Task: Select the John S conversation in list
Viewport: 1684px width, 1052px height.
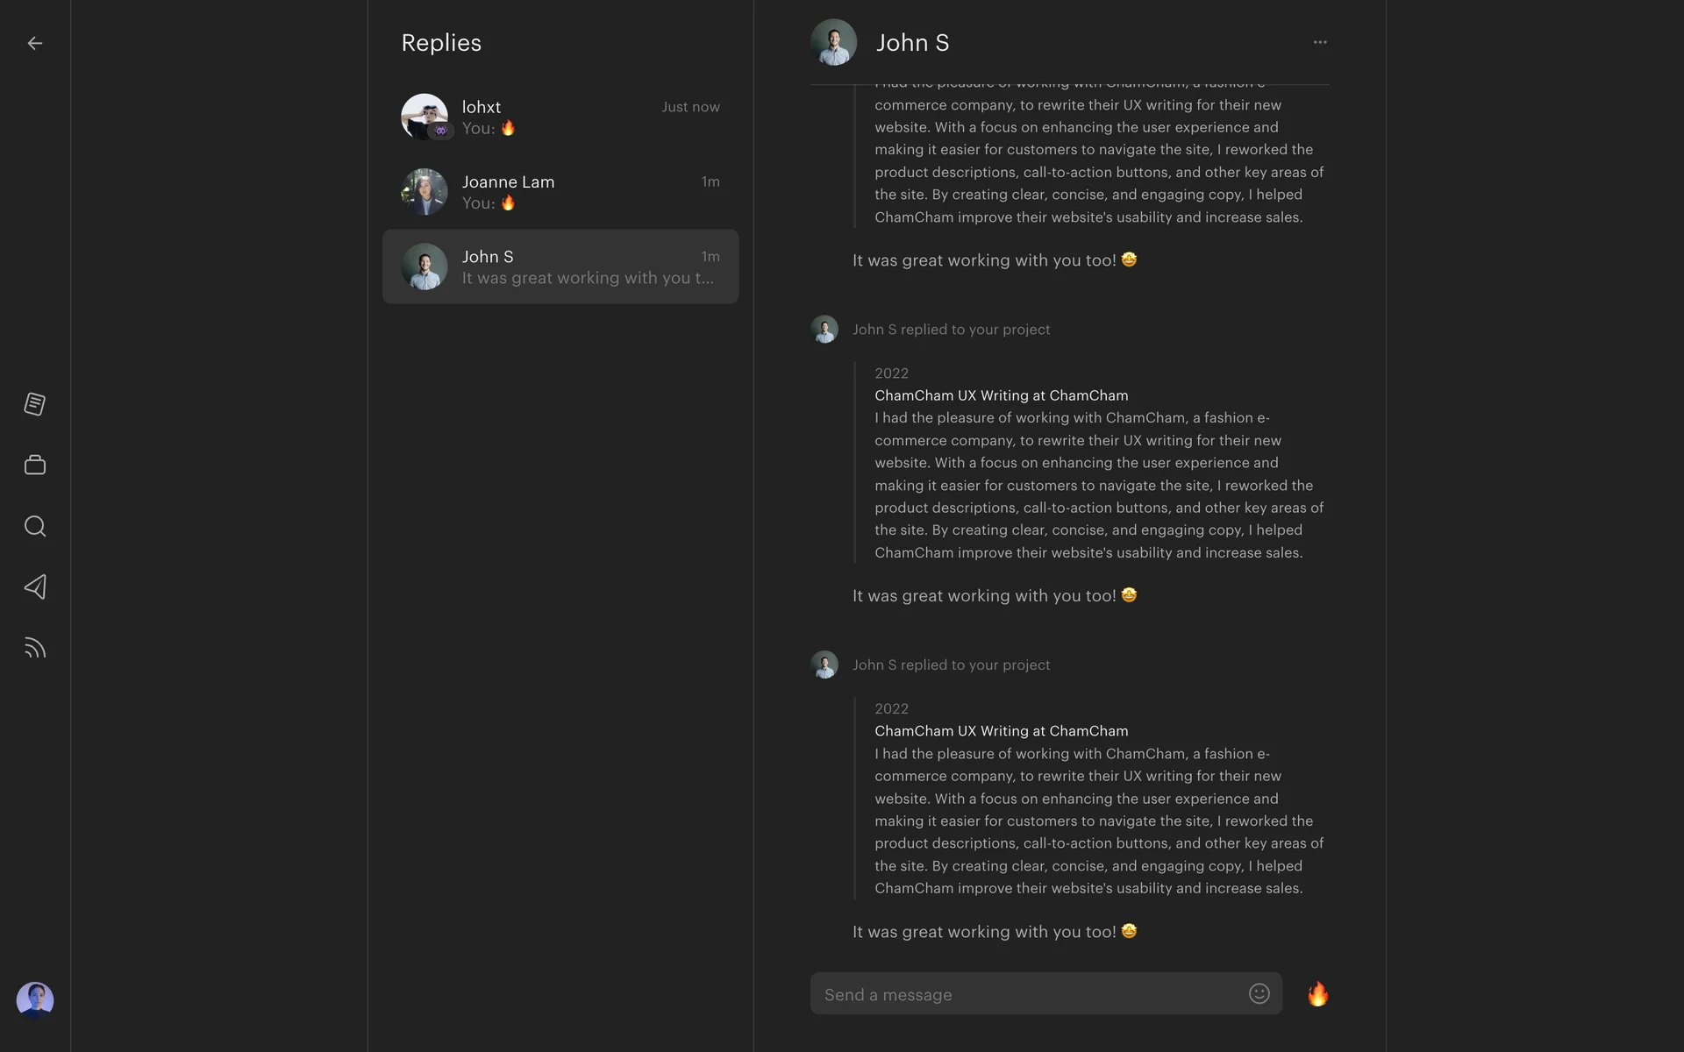Action: (x=561, y=267)
